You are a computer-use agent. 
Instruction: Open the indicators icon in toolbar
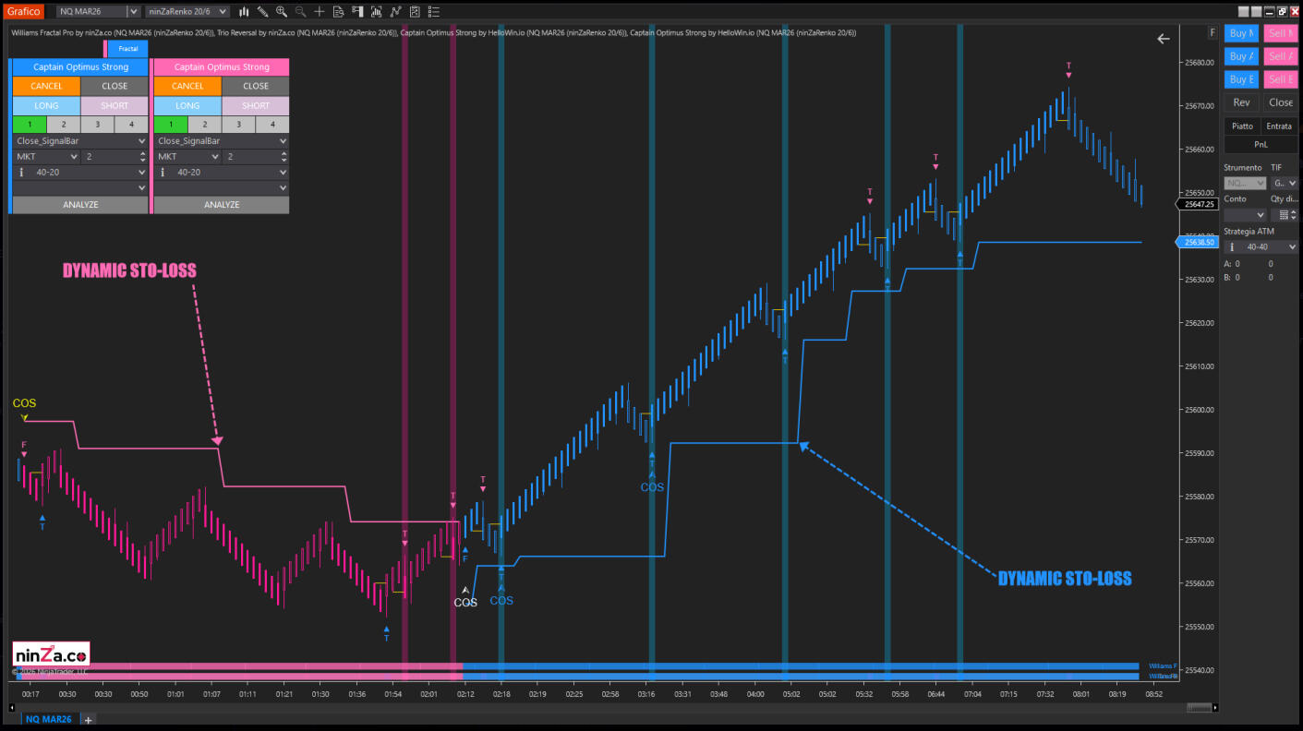(395, 12)
